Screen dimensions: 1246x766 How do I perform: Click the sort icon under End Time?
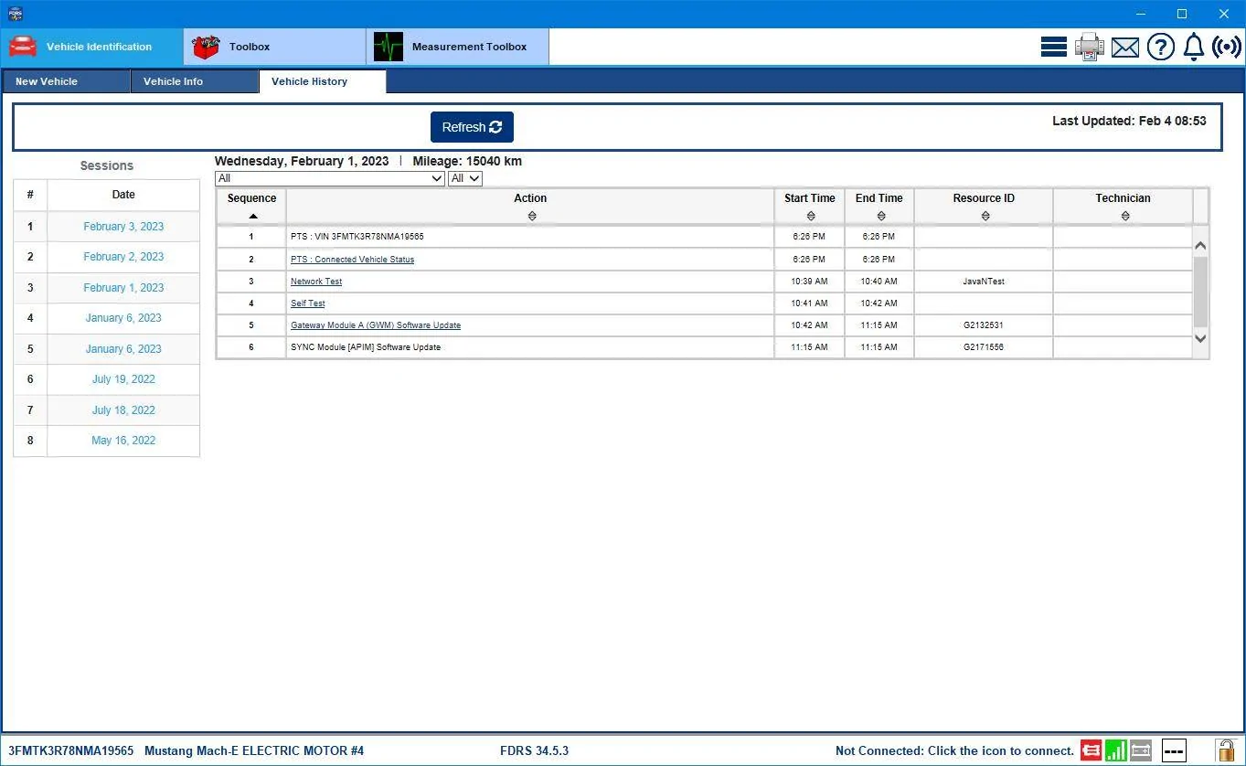pyautogui.click(x=880, y=217)
